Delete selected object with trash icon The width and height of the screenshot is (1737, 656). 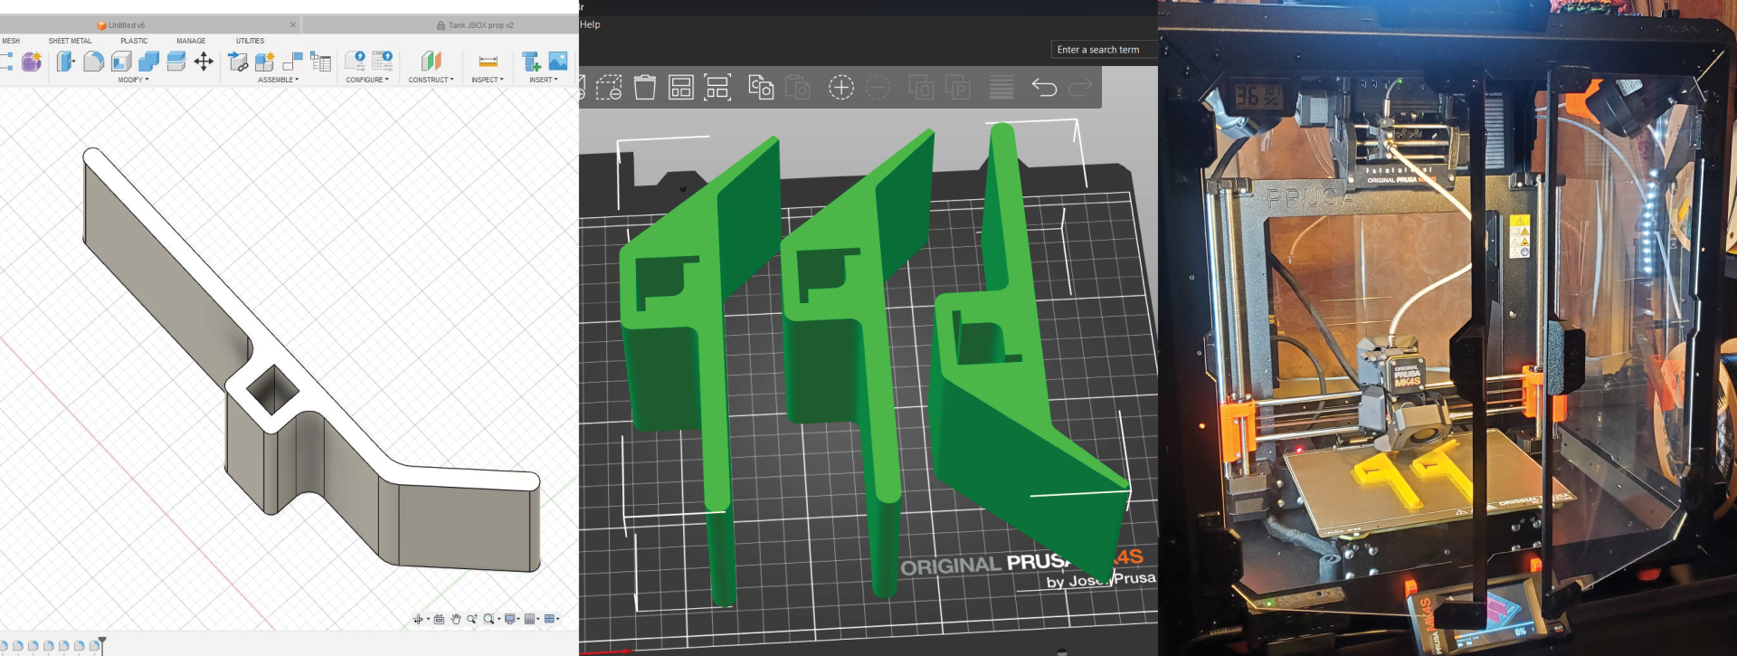[645, 88]
